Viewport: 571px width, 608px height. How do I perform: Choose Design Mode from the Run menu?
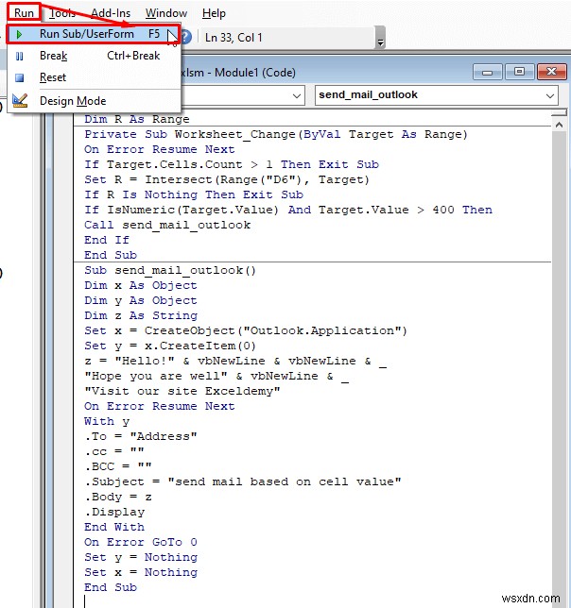point(94,101)
